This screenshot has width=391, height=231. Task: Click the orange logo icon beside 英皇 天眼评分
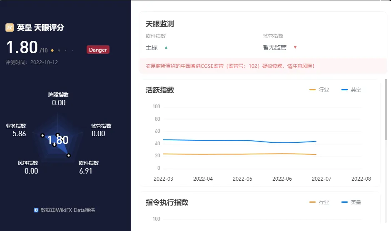(x=10, y=27)
